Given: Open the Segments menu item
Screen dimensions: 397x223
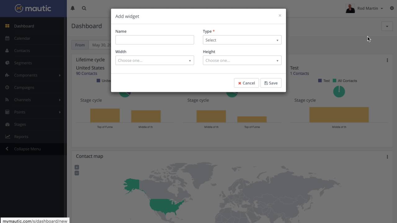Looking at the screenshot, I should coord(23,63).
